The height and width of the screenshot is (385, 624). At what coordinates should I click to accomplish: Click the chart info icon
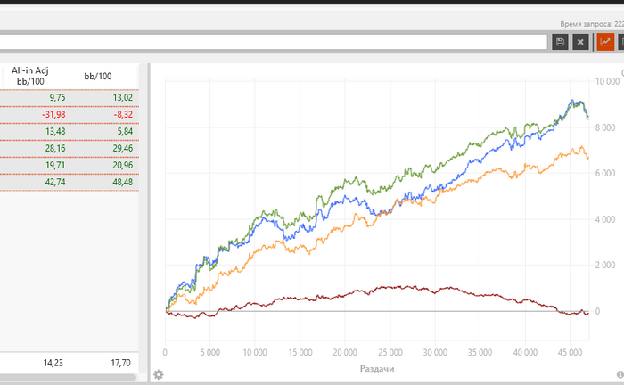[x=620, y=374]
